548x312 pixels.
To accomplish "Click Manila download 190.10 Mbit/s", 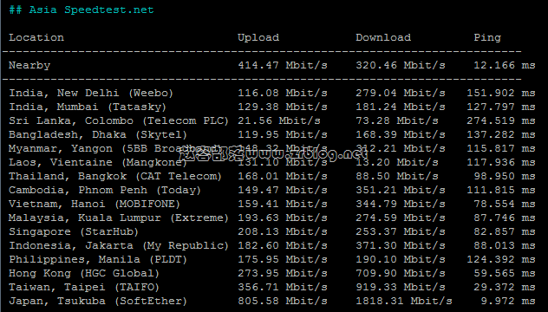I will [401, 260].
